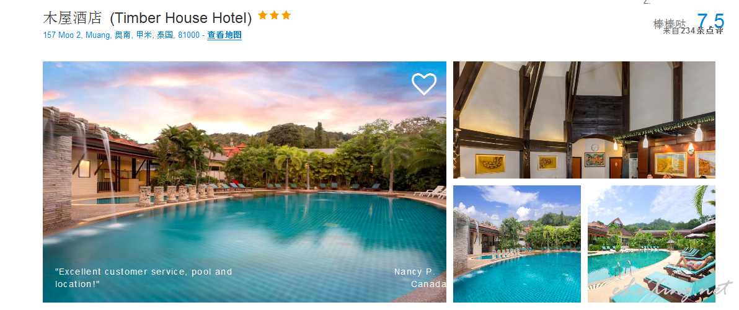Viewport: 739px width, 310px height.
Task: Click the first orange rating star
Action: [262, 15]
